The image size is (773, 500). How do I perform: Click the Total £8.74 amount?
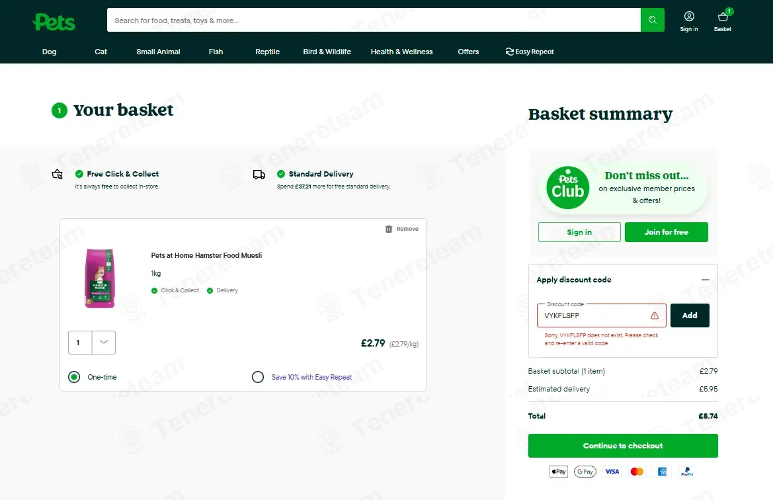708,416
